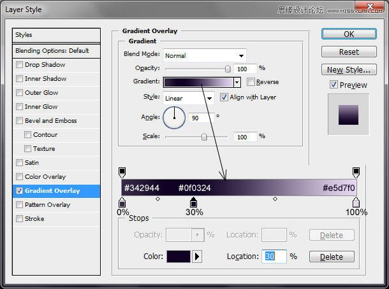Select the 100% color stop
Image resolution: width=389 pixels, height=289 pixels.
click(356, 202)
